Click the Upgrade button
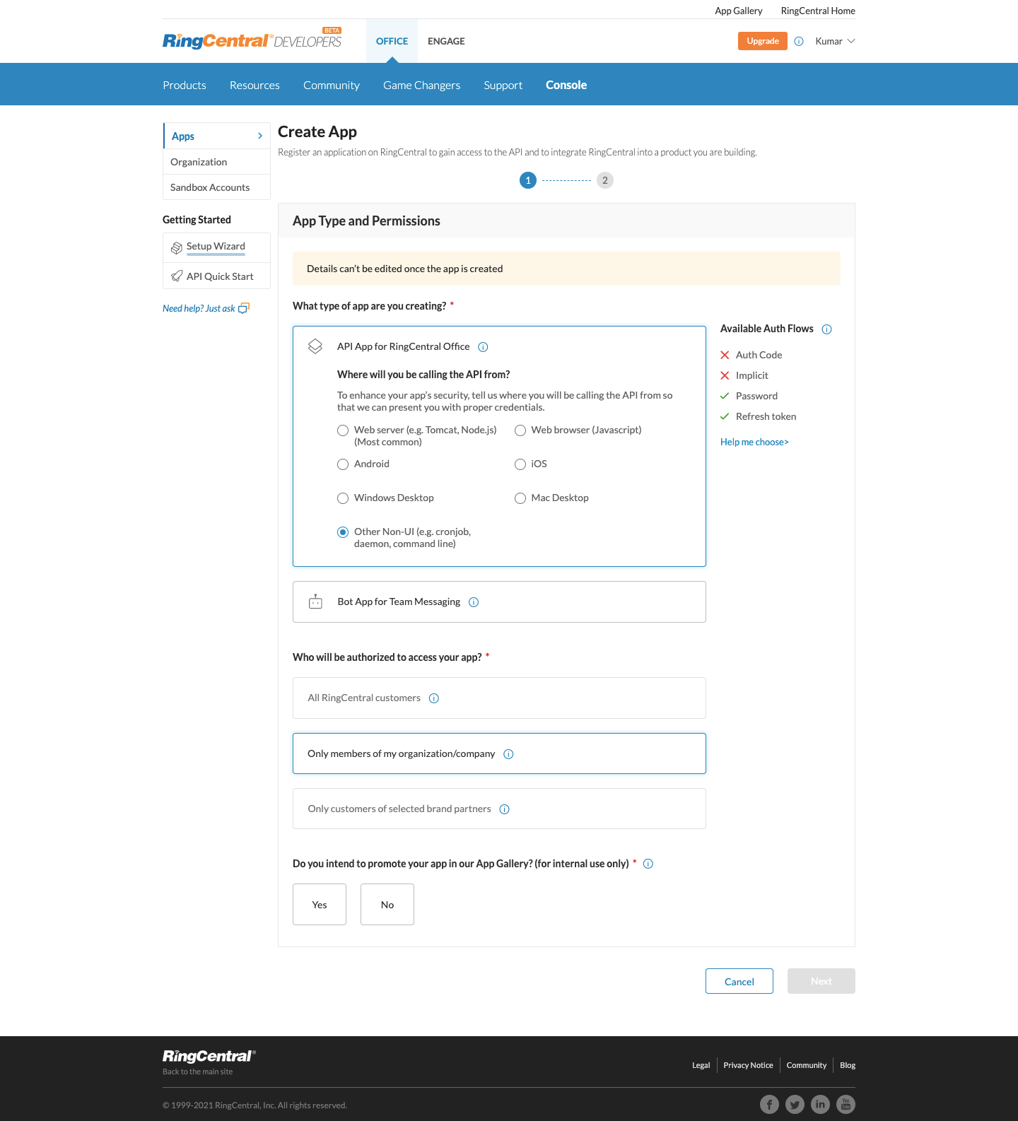 [763, 41]
